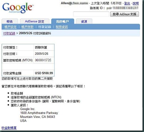Open 稅務資訊 sub-tab
144x132 pixels.
pos(62,27)
